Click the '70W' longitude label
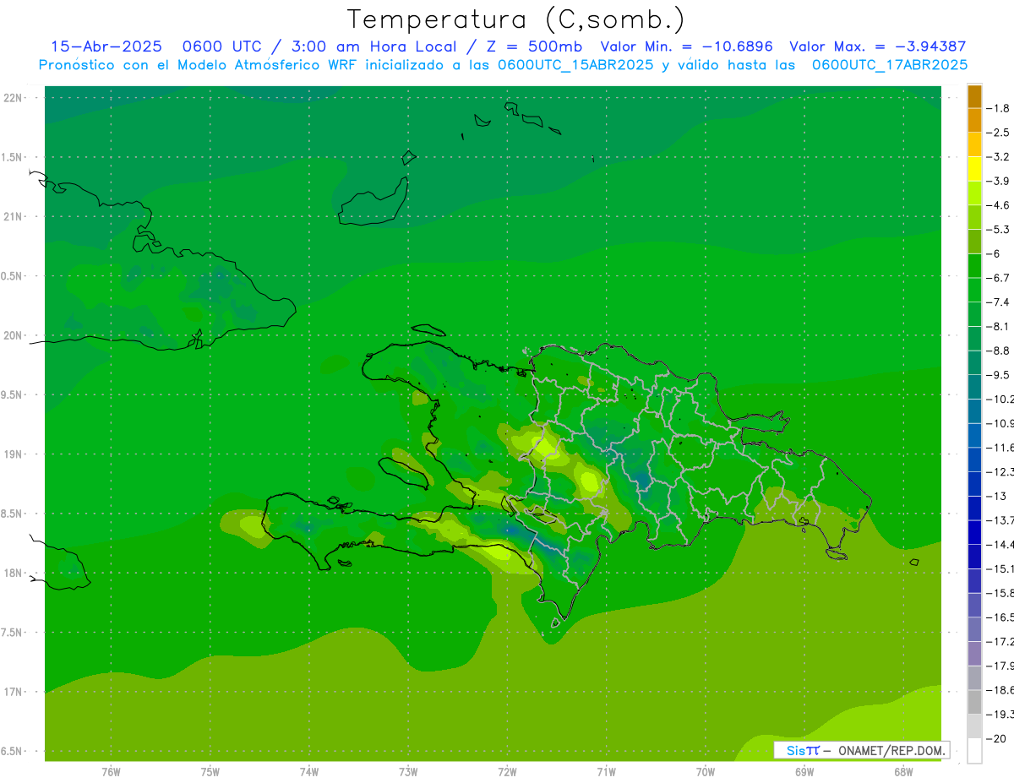 point(706,772)
